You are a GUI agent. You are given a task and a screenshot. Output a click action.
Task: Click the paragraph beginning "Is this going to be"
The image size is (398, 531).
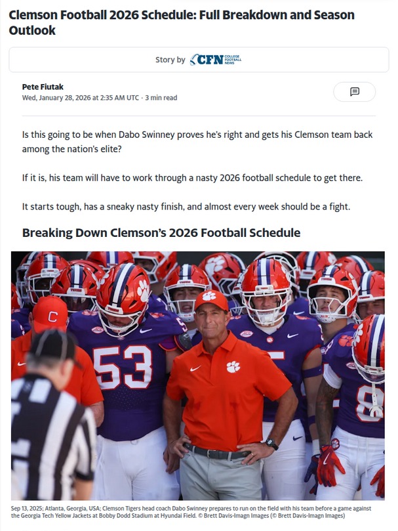197,142
